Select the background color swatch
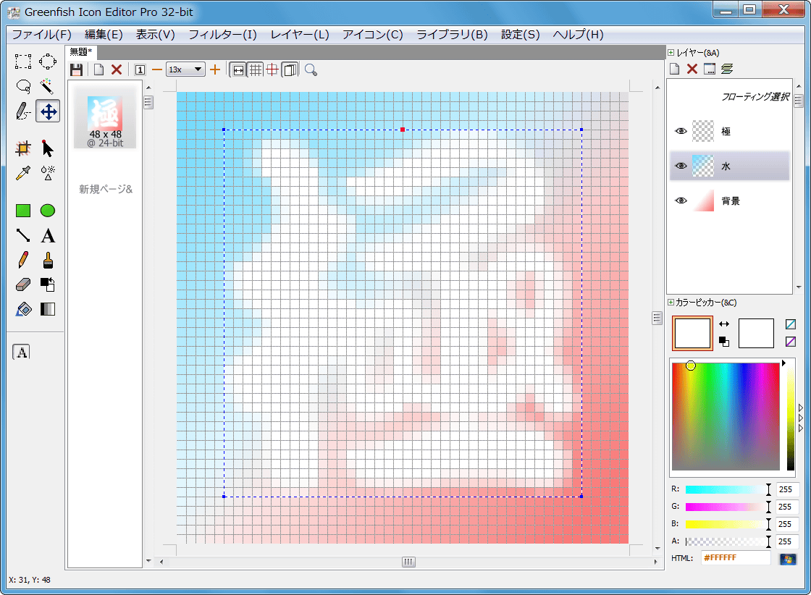Viewport: 811px width, 595px height. 756,334
